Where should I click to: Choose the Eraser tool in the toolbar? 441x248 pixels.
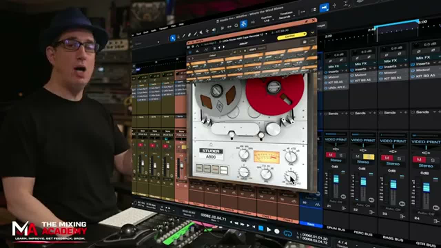189,34
